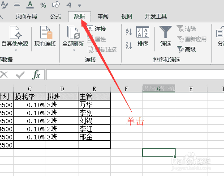Switch to the 审阅 tab
Viewport: 224px width, 176px height.
pyautogui.click(x=103, y=17)
